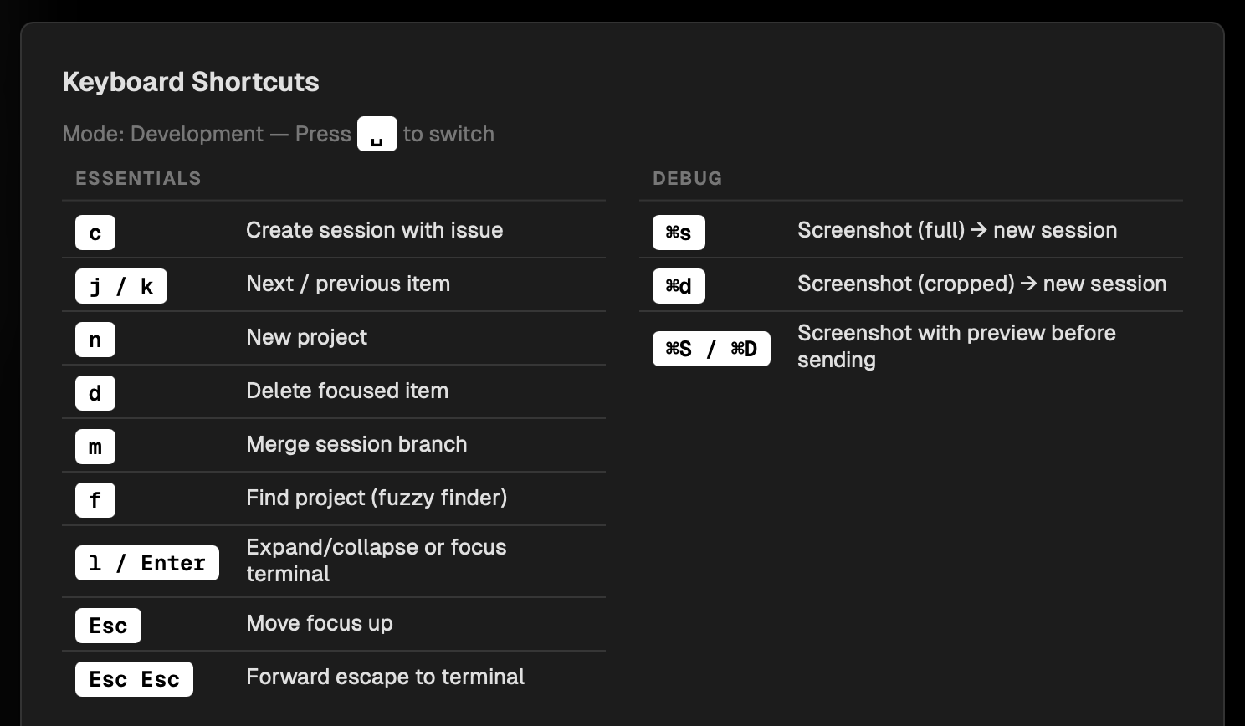
Task: Click 'Forward escape to terminal' row text
Action: pyautogui.click(x=385, y=677)
